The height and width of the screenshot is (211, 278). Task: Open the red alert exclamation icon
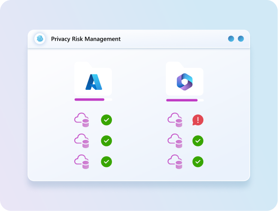coord(198,120)
